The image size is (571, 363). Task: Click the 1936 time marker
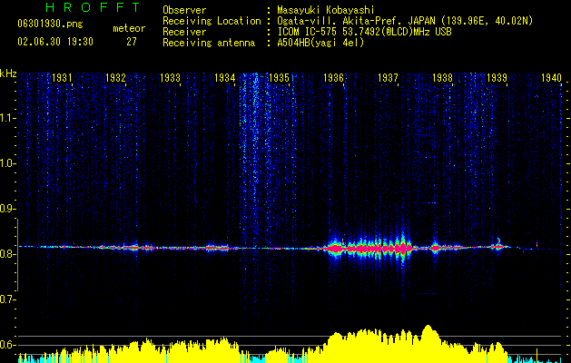(333, 78)
